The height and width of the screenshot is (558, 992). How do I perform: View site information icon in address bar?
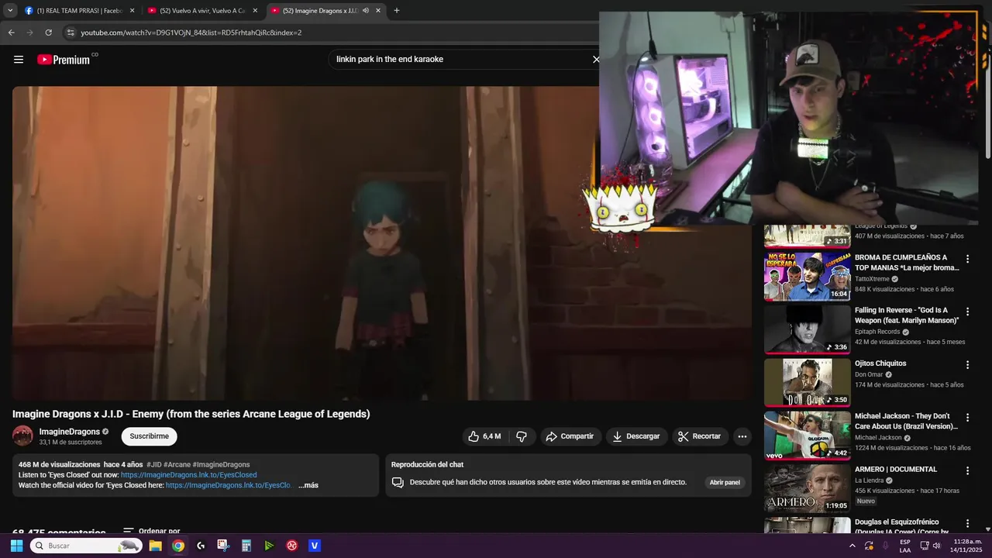pyautogui.click(x=71, y=33)
